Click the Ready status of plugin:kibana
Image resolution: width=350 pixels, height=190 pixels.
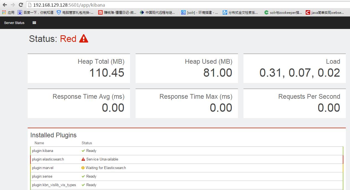tap(91, 151)
